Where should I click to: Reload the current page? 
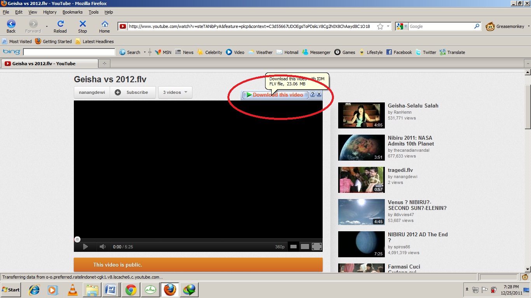(x=60, y=26)
